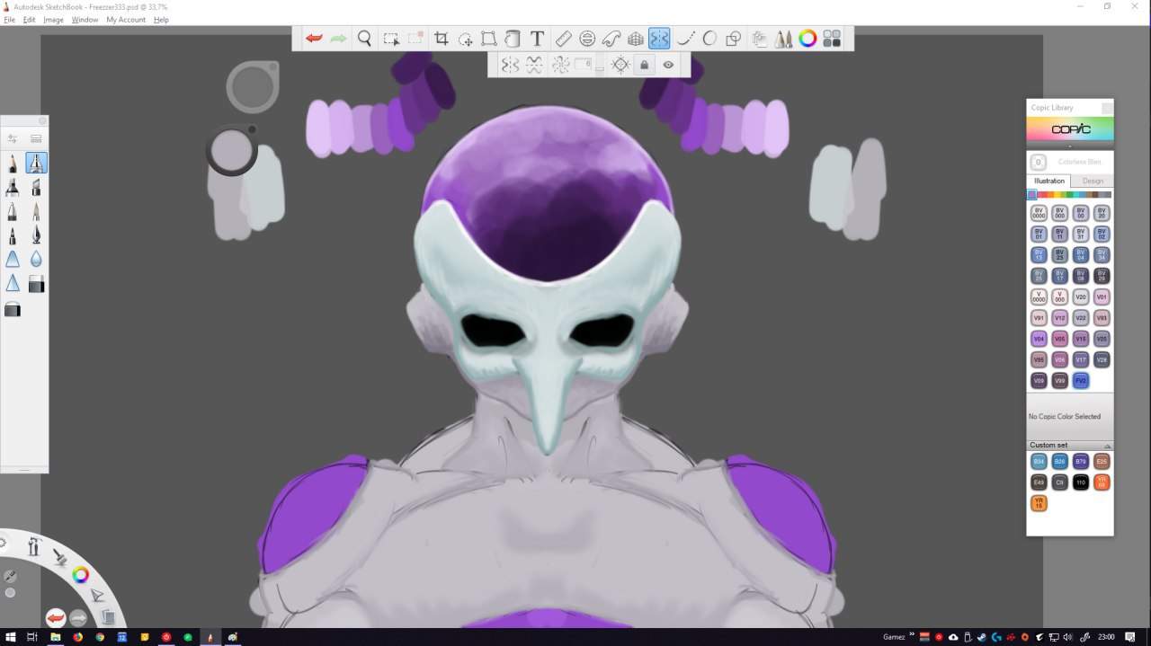Image resolution: width=1151 pixels, height=646 pixels.
Task: Open the Draw Style shapes tool
Action: 734,39
